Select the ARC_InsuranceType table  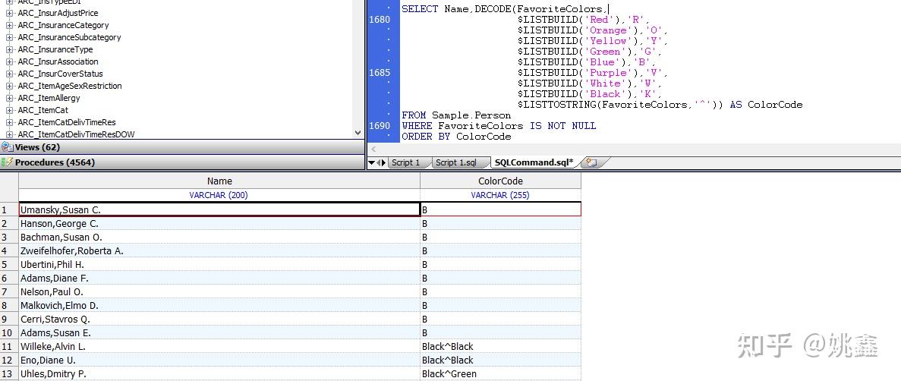click(x=55, y=49)
